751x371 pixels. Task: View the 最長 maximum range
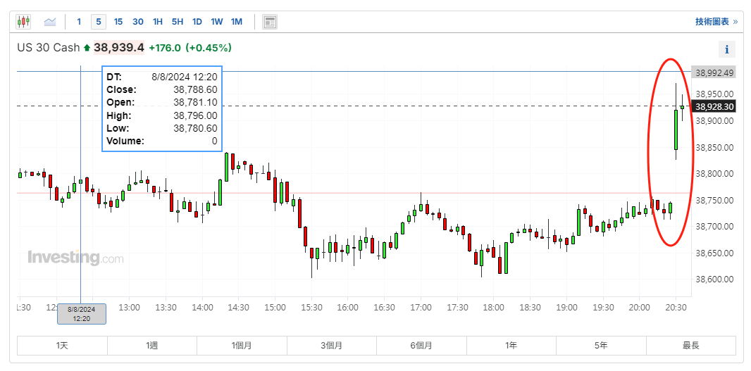click(x=690, y=346)
